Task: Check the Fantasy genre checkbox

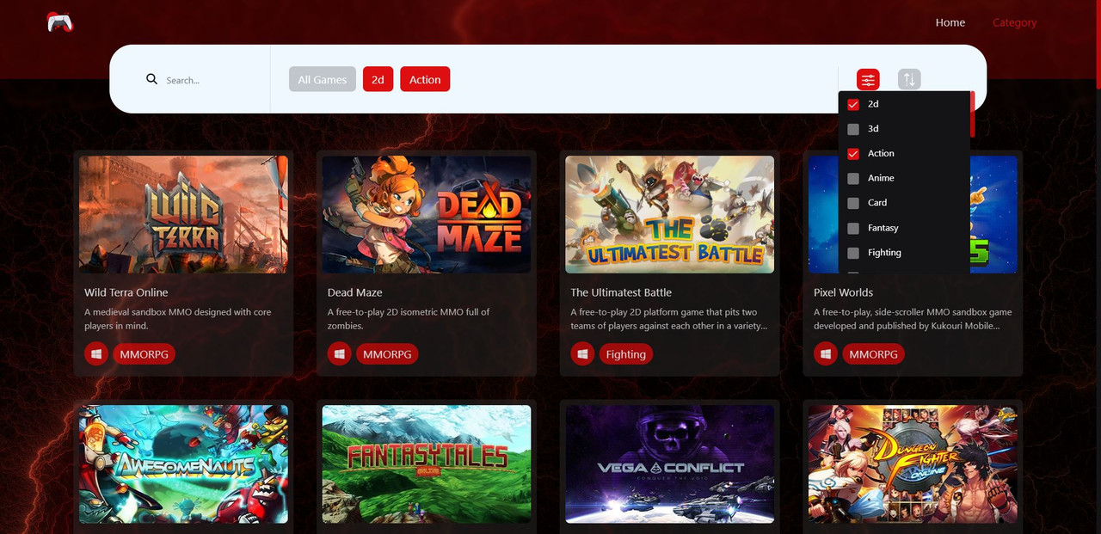Action: [x=853, y=228]
